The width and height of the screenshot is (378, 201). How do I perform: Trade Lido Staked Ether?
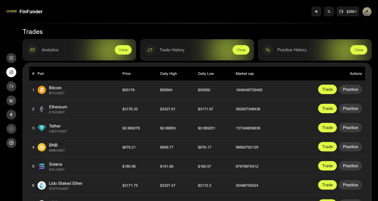coord(327,185)
